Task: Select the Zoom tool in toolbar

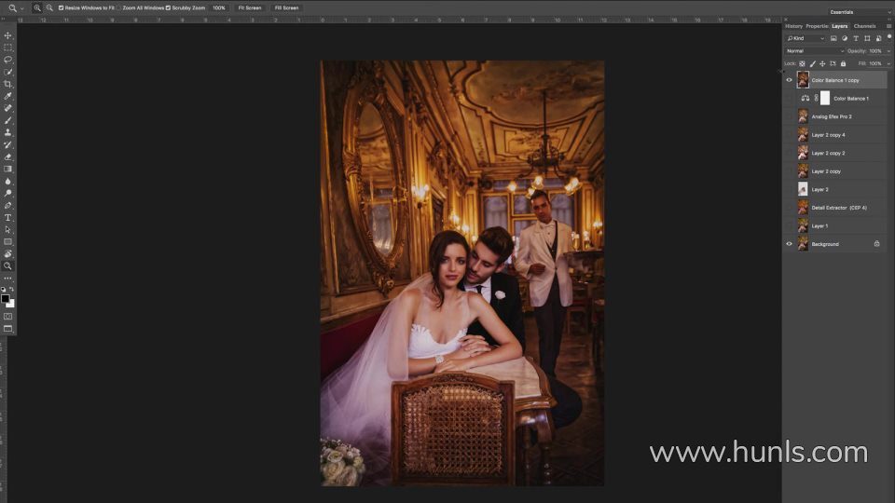Action: click(x=8, y=265)
